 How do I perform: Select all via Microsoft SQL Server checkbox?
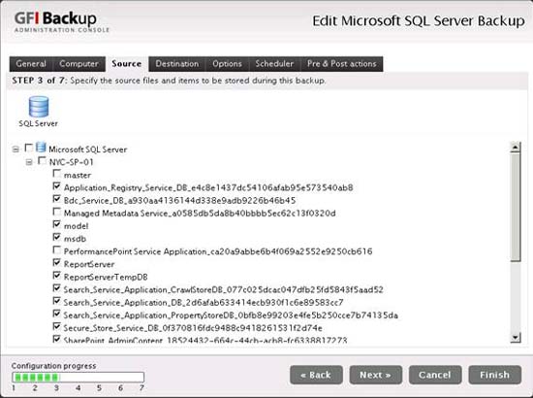pos(29,148)
